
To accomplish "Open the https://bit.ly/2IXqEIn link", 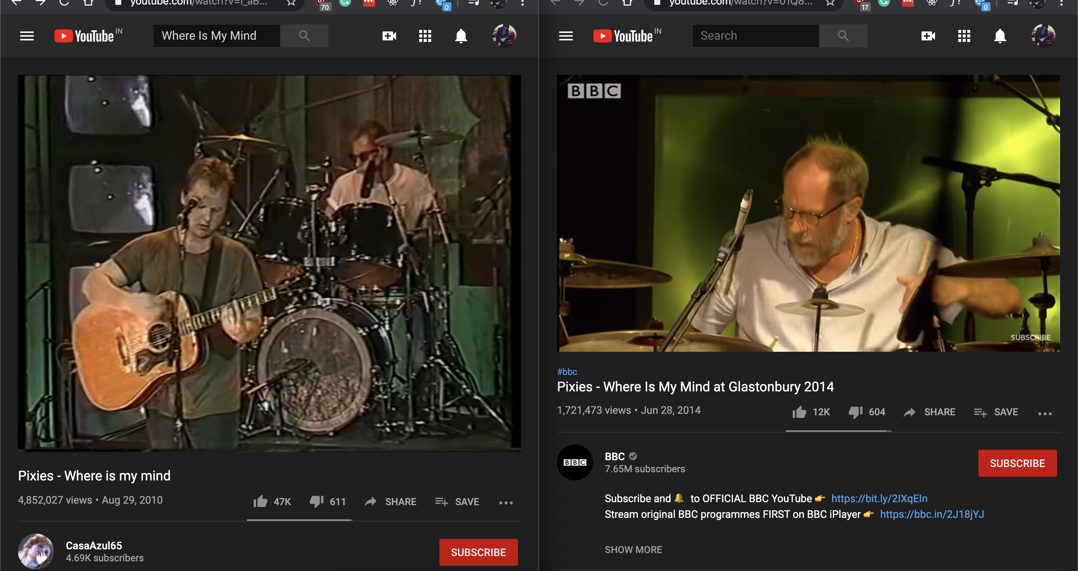I will (x=879, y=499).
